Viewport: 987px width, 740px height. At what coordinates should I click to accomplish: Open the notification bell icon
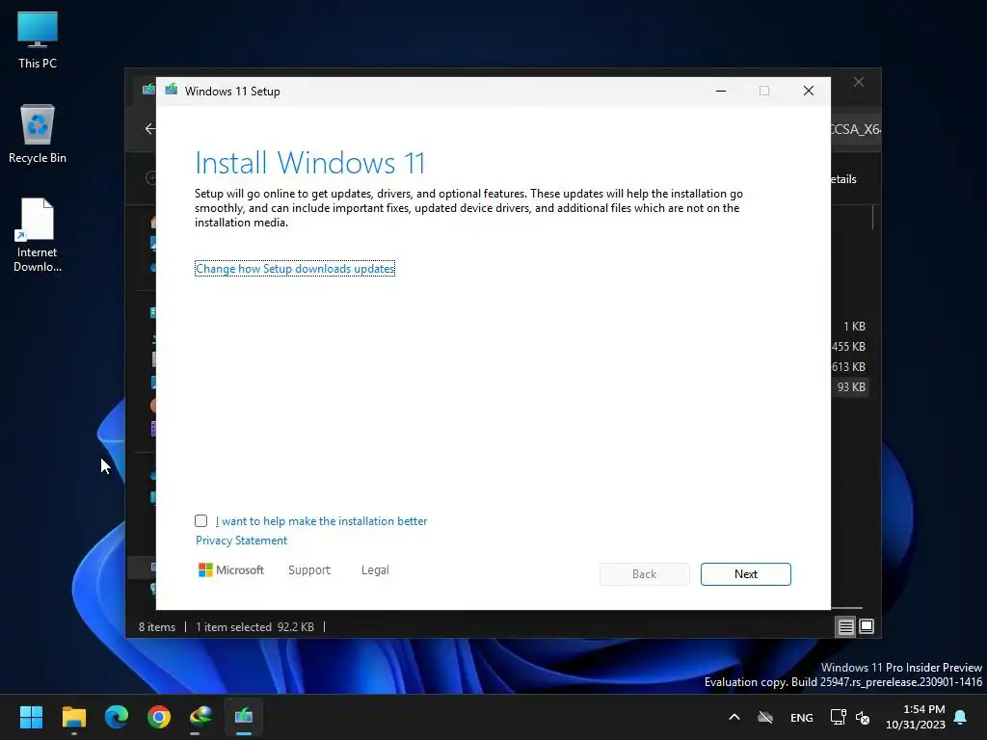(x=961, y=717)
